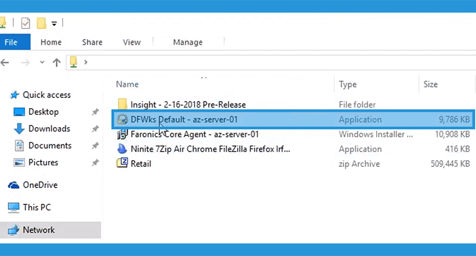Click the 9,786 KB size cell
This screenshot has width=476, height=256.
point(455,119)
